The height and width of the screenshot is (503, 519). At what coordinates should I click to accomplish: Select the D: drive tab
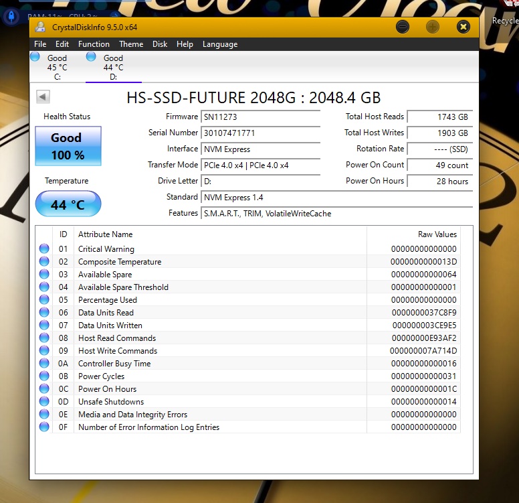tap(113, 67)
